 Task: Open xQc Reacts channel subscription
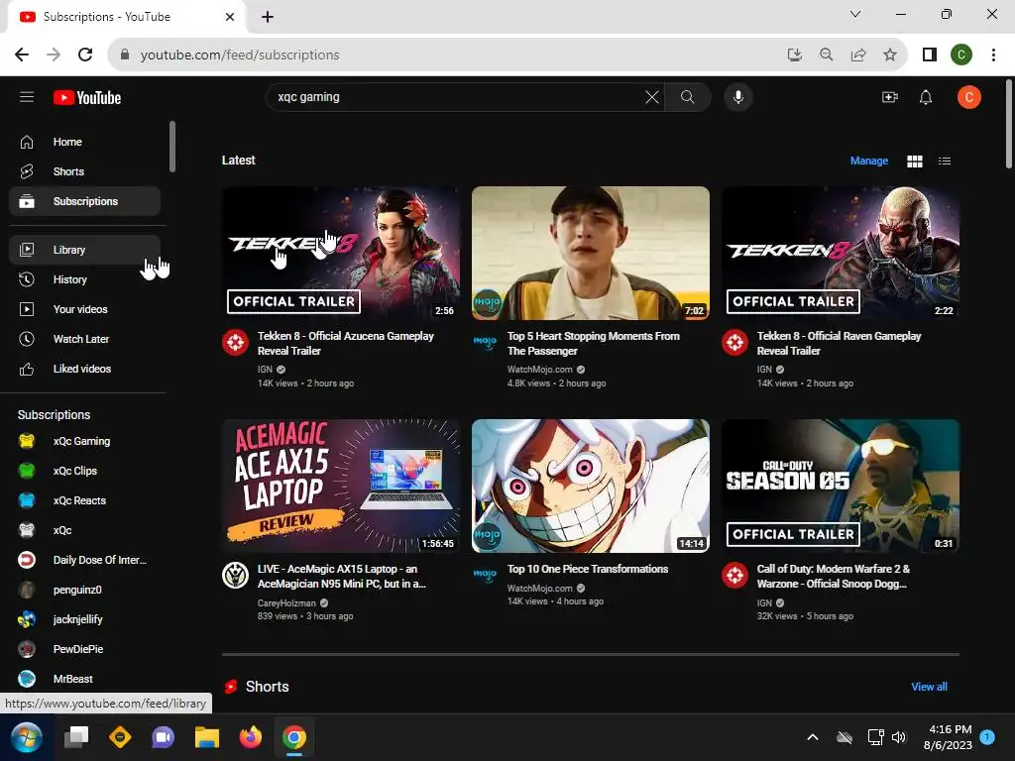(85, 500)
